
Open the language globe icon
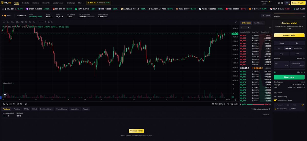tap(282, 3)
